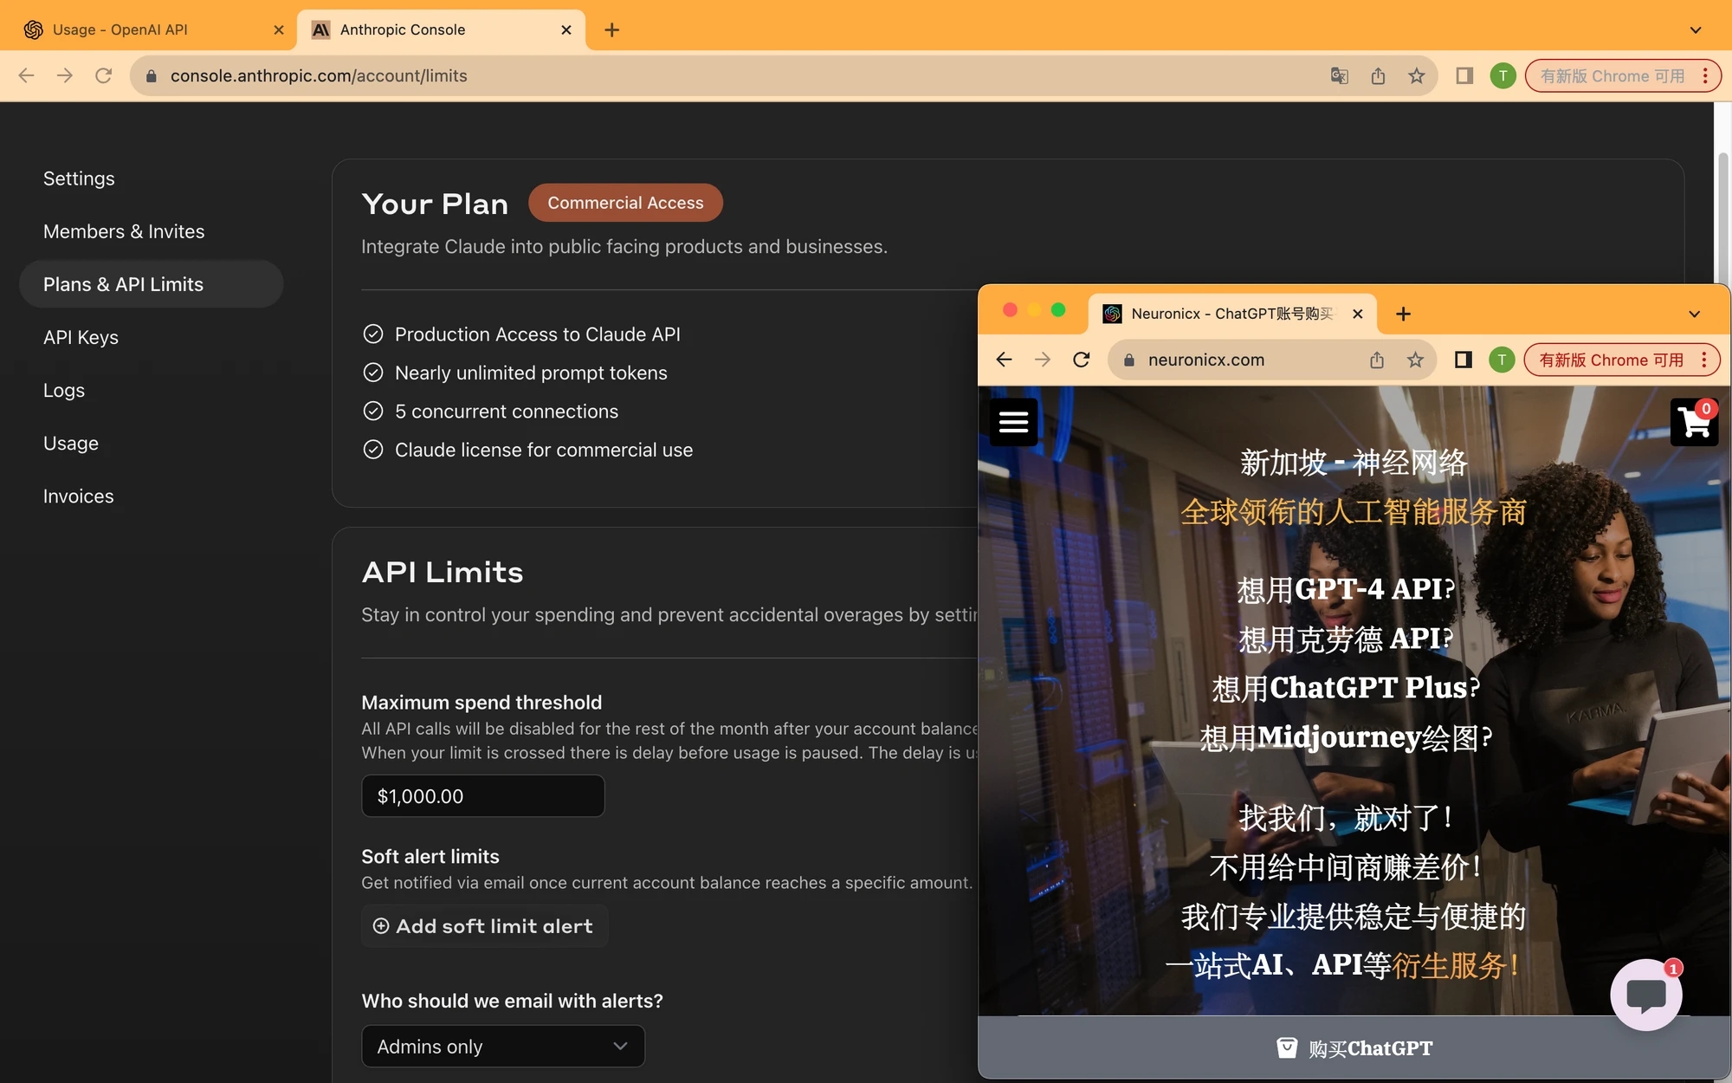Open side panel in main Chrome window
The width and height of the screenshot is (1732, 1083).
click(1464, 76)
